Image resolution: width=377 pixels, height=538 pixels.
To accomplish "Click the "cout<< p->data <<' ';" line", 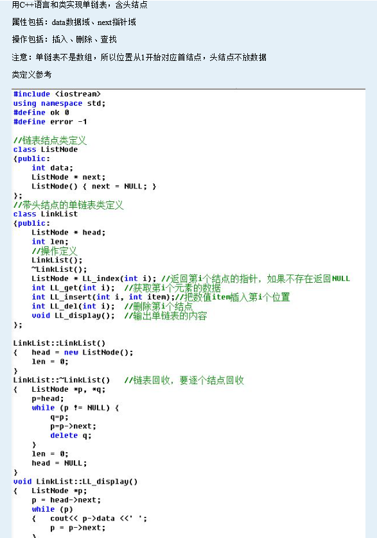I will 99,519.
